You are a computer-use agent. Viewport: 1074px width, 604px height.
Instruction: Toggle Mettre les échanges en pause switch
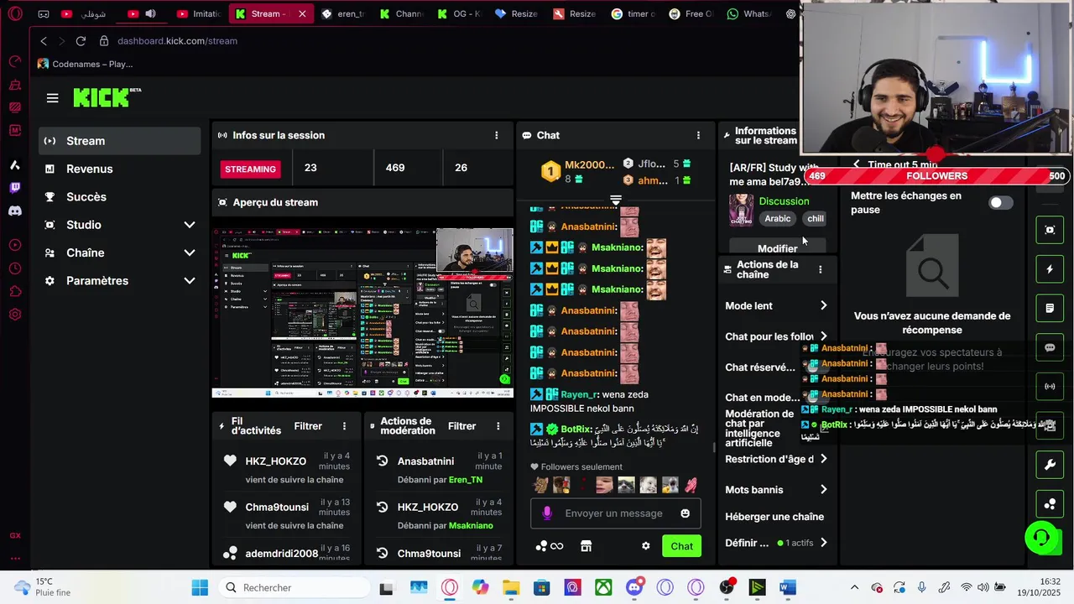[1000, 203]
